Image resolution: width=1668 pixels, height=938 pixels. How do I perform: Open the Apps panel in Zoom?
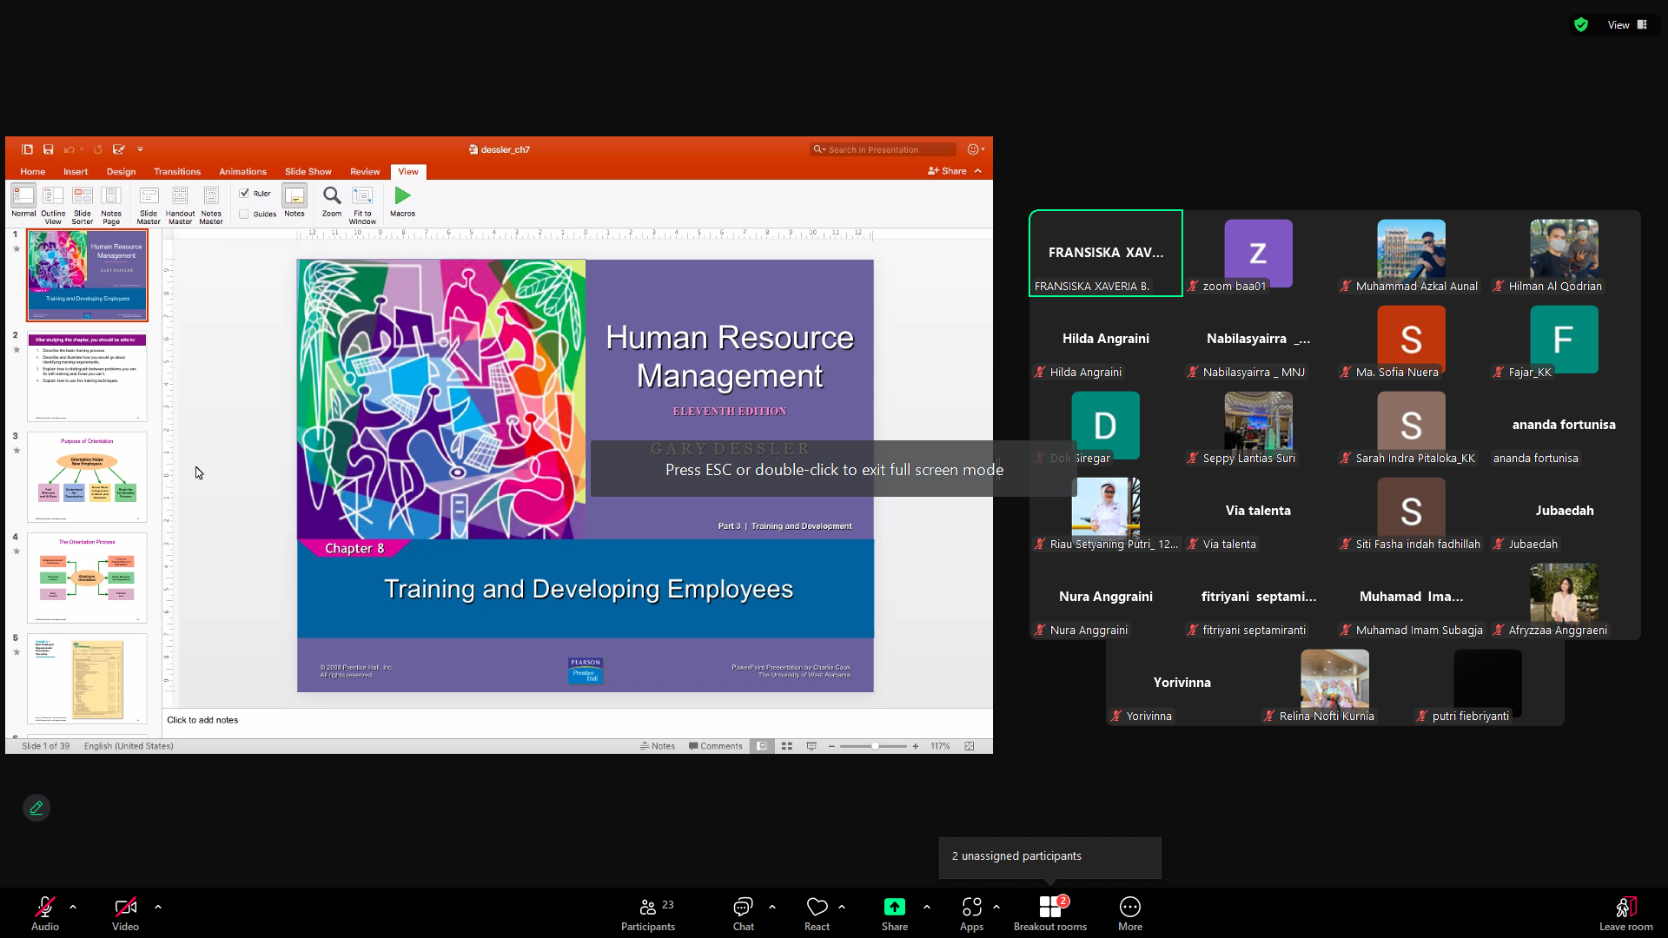click(971, 914)
